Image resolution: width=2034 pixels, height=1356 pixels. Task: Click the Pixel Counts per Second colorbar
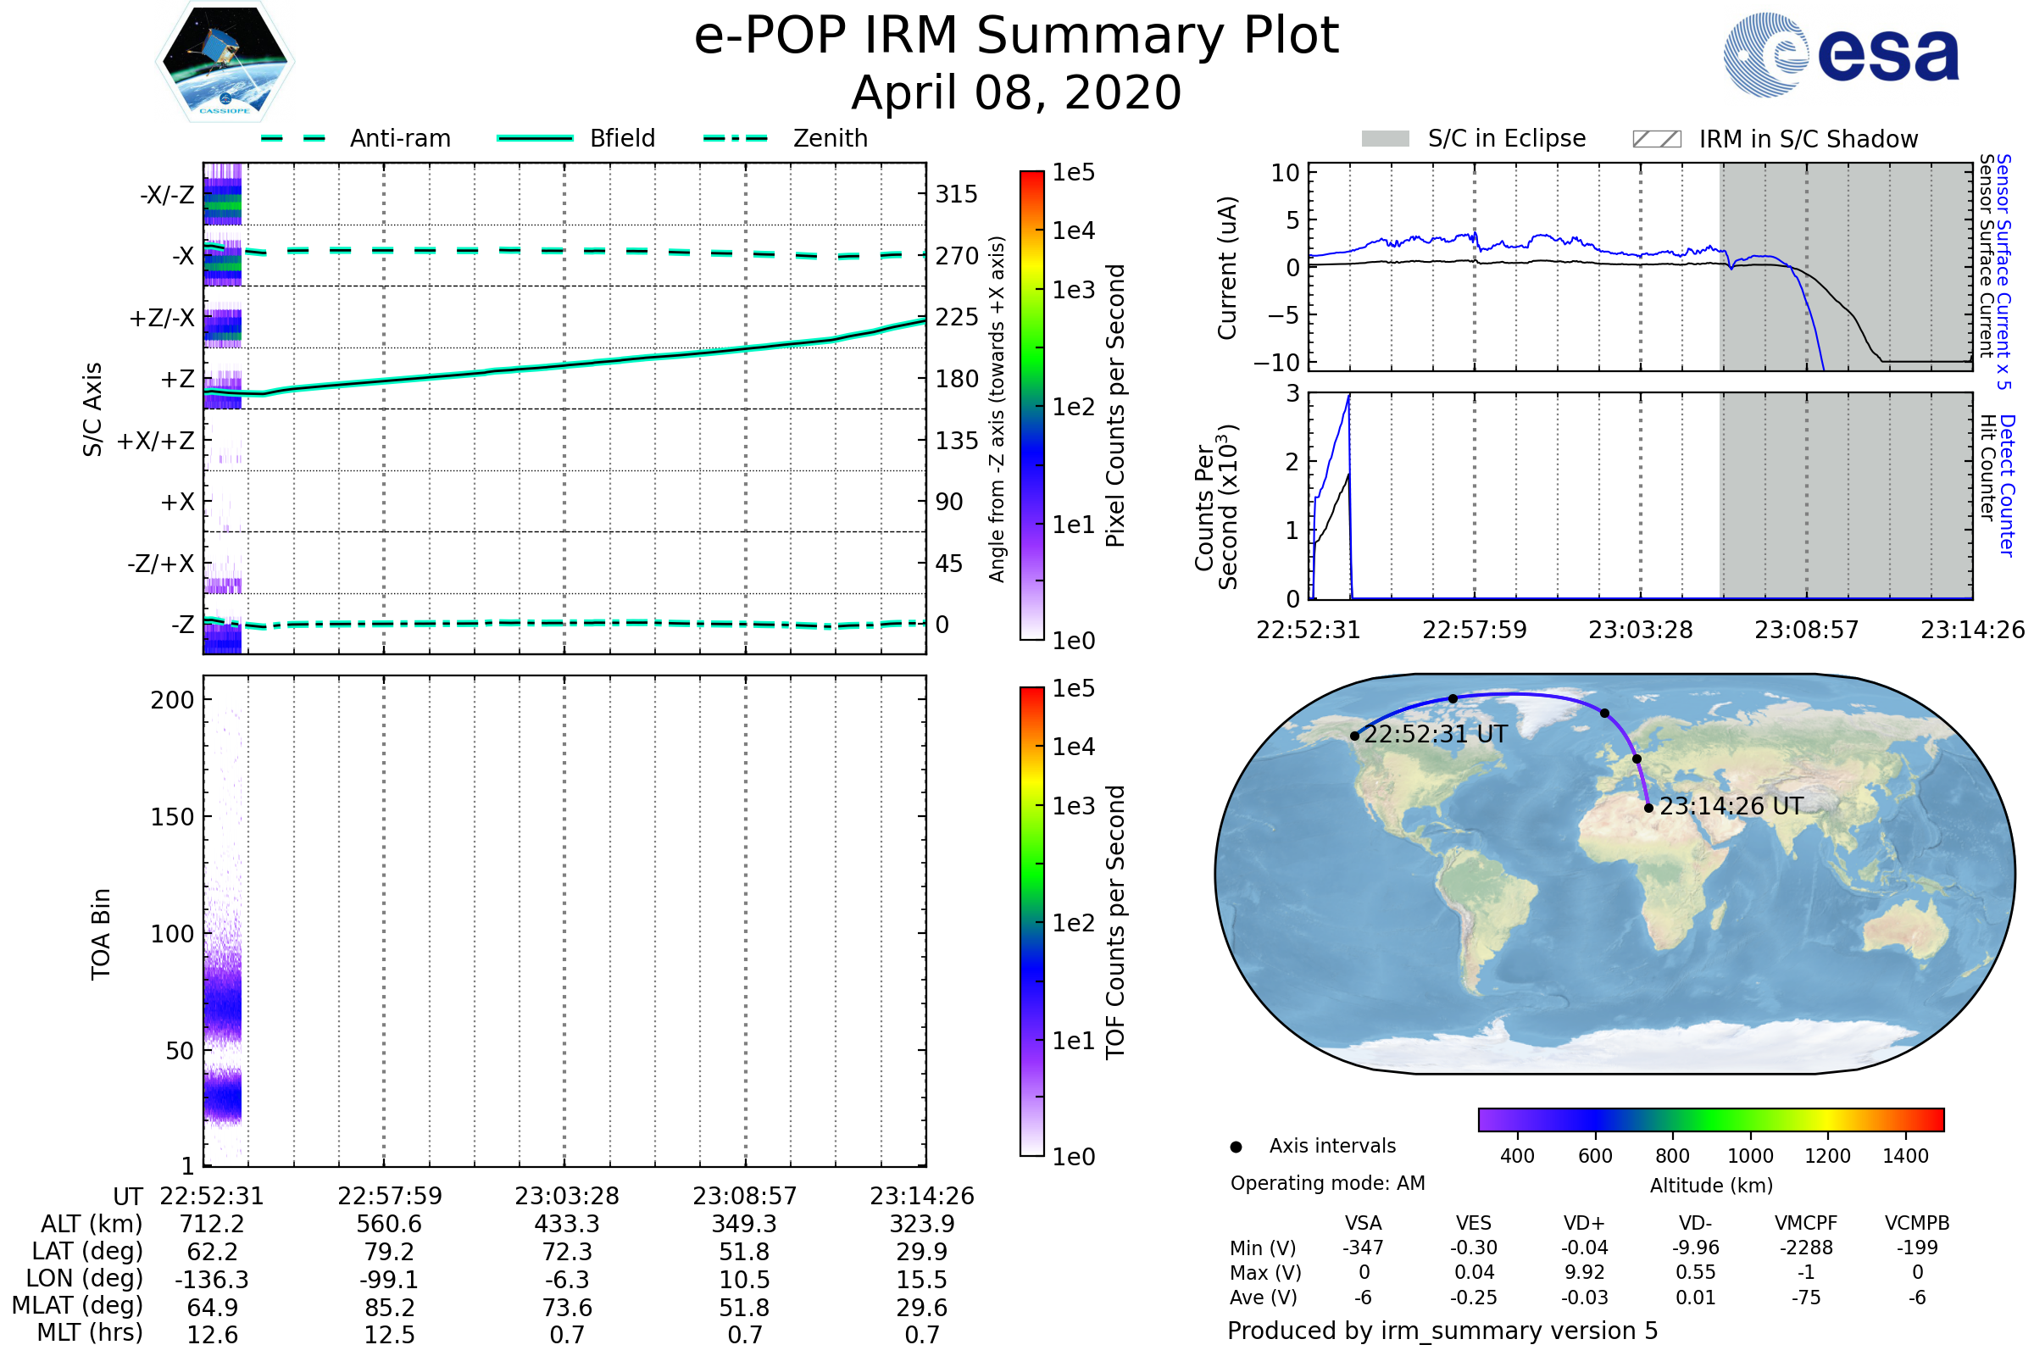tap(1031, 405)
